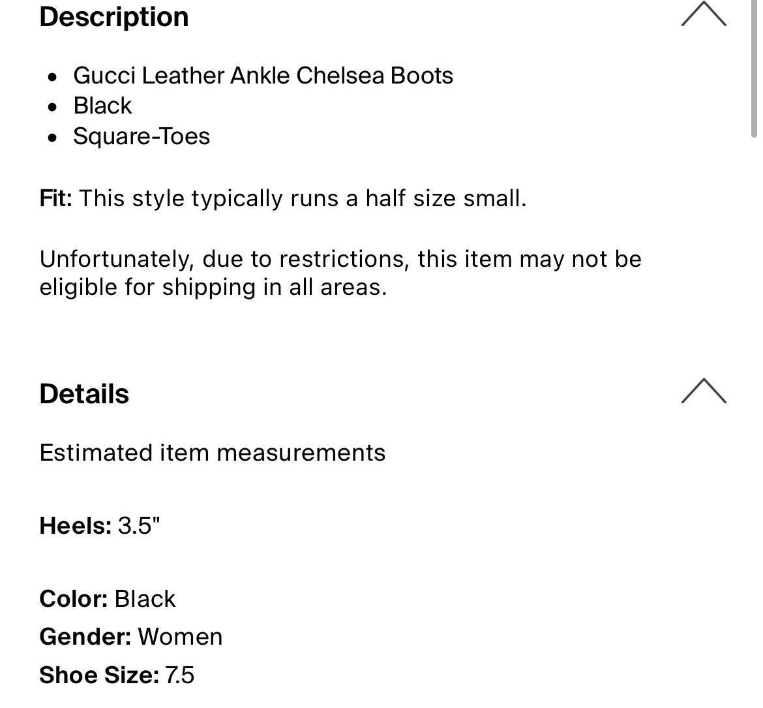Click the Color: Black detail line
This screenshot has height=708, width=763.
tap(108, 599)
